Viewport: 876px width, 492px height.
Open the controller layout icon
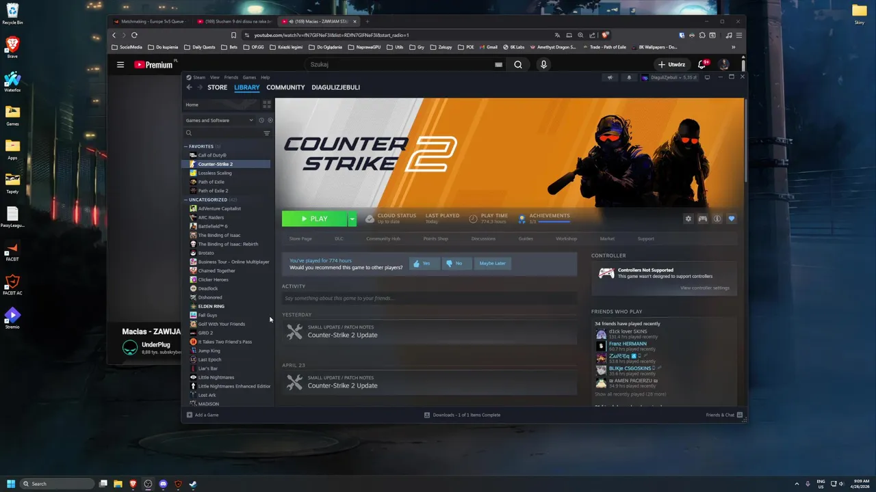703,219
